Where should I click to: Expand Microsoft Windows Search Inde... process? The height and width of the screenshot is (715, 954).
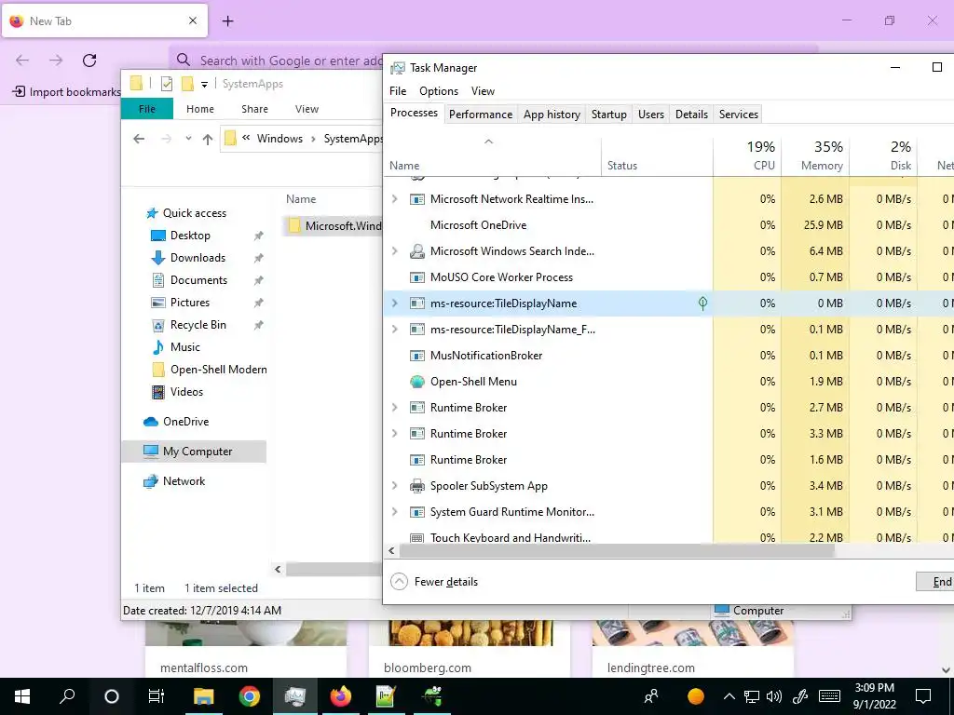point(394,251)
